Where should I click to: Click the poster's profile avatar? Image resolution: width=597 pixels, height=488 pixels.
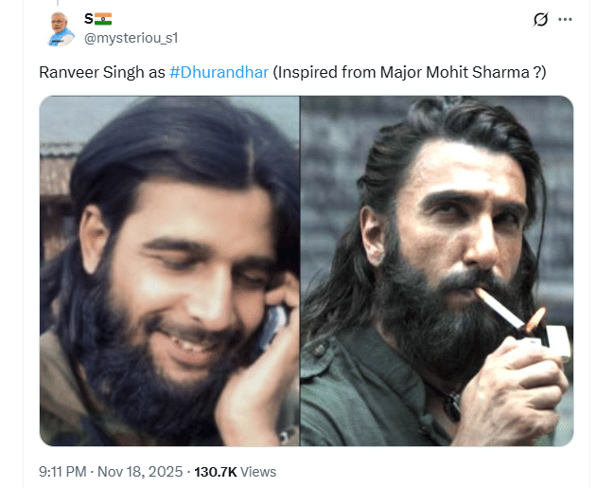[x=61, y=28]
